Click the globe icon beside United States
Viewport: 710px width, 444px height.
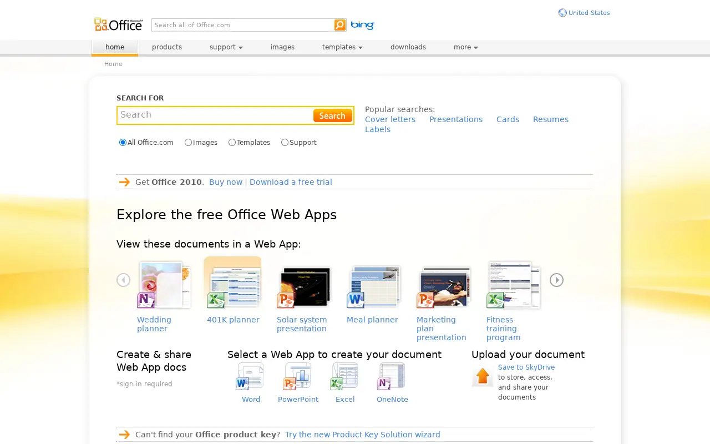pos(562,13)
